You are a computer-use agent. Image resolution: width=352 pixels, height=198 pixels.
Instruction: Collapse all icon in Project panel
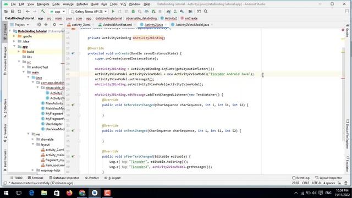coord(46,25)
